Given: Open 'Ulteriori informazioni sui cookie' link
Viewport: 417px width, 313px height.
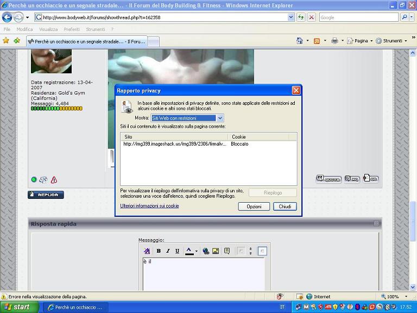Looking at the screenshot, I should [149, 206].
